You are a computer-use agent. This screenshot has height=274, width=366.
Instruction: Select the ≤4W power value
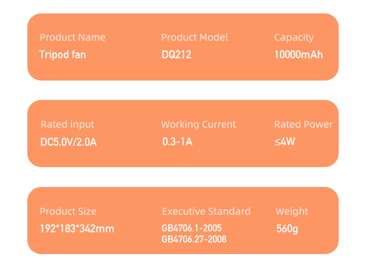[284, 142]
